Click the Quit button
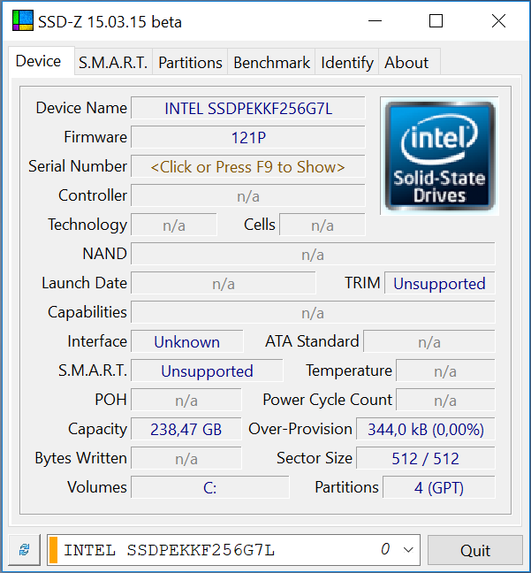This screenshot has width=531, height=573. click(x=475, y=550)
